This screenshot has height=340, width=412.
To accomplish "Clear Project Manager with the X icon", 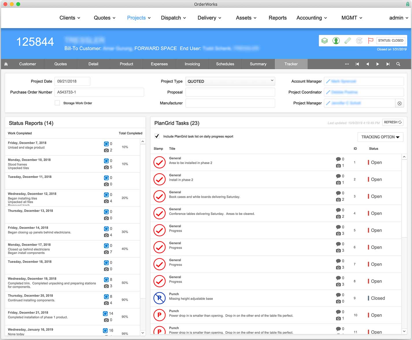I will [x=399, y=103].
